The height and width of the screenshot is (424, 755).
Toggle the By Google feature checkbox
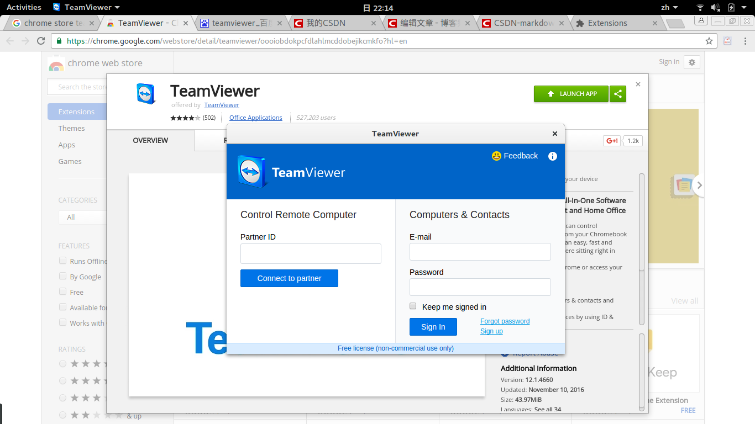coord(62,276)
